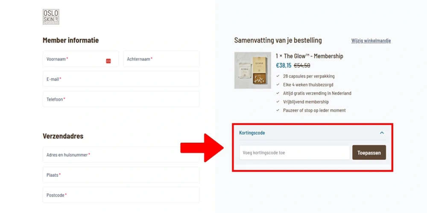This screenshot has width=427, height=213.
Task: Click the checkmark beside 28 capsules per verpakking
Action: click(278, 76)
